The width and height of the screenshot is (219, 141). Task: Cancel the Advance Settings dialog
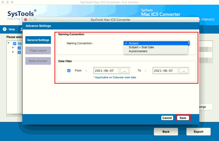pyautogui.click(x=167, y=118)
